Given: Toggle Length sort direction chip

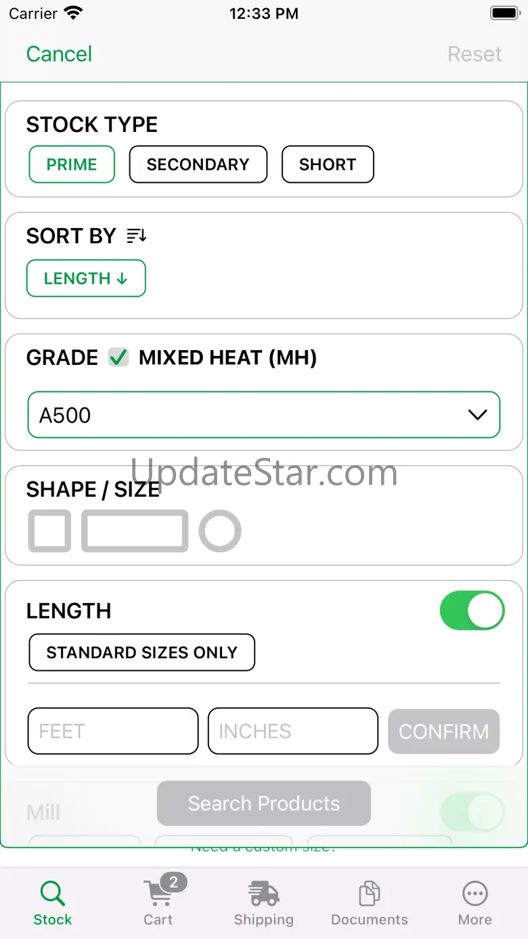Looking at the screenshot, I should [86, 278].
